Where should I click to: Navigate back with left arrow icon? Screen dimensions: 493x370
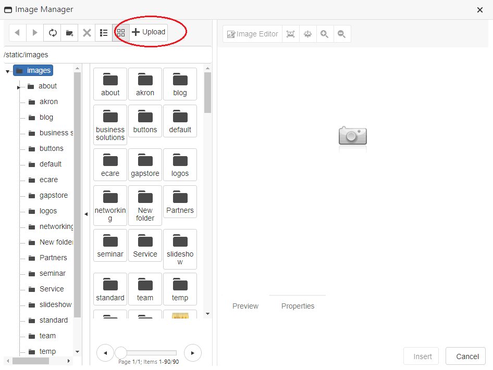pyautogui.click(x=17, y=33)
